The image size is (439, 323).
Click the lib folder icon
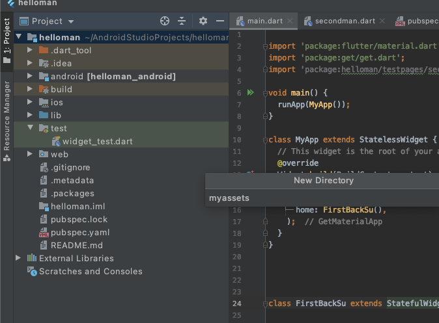click(x=44, y=115)
